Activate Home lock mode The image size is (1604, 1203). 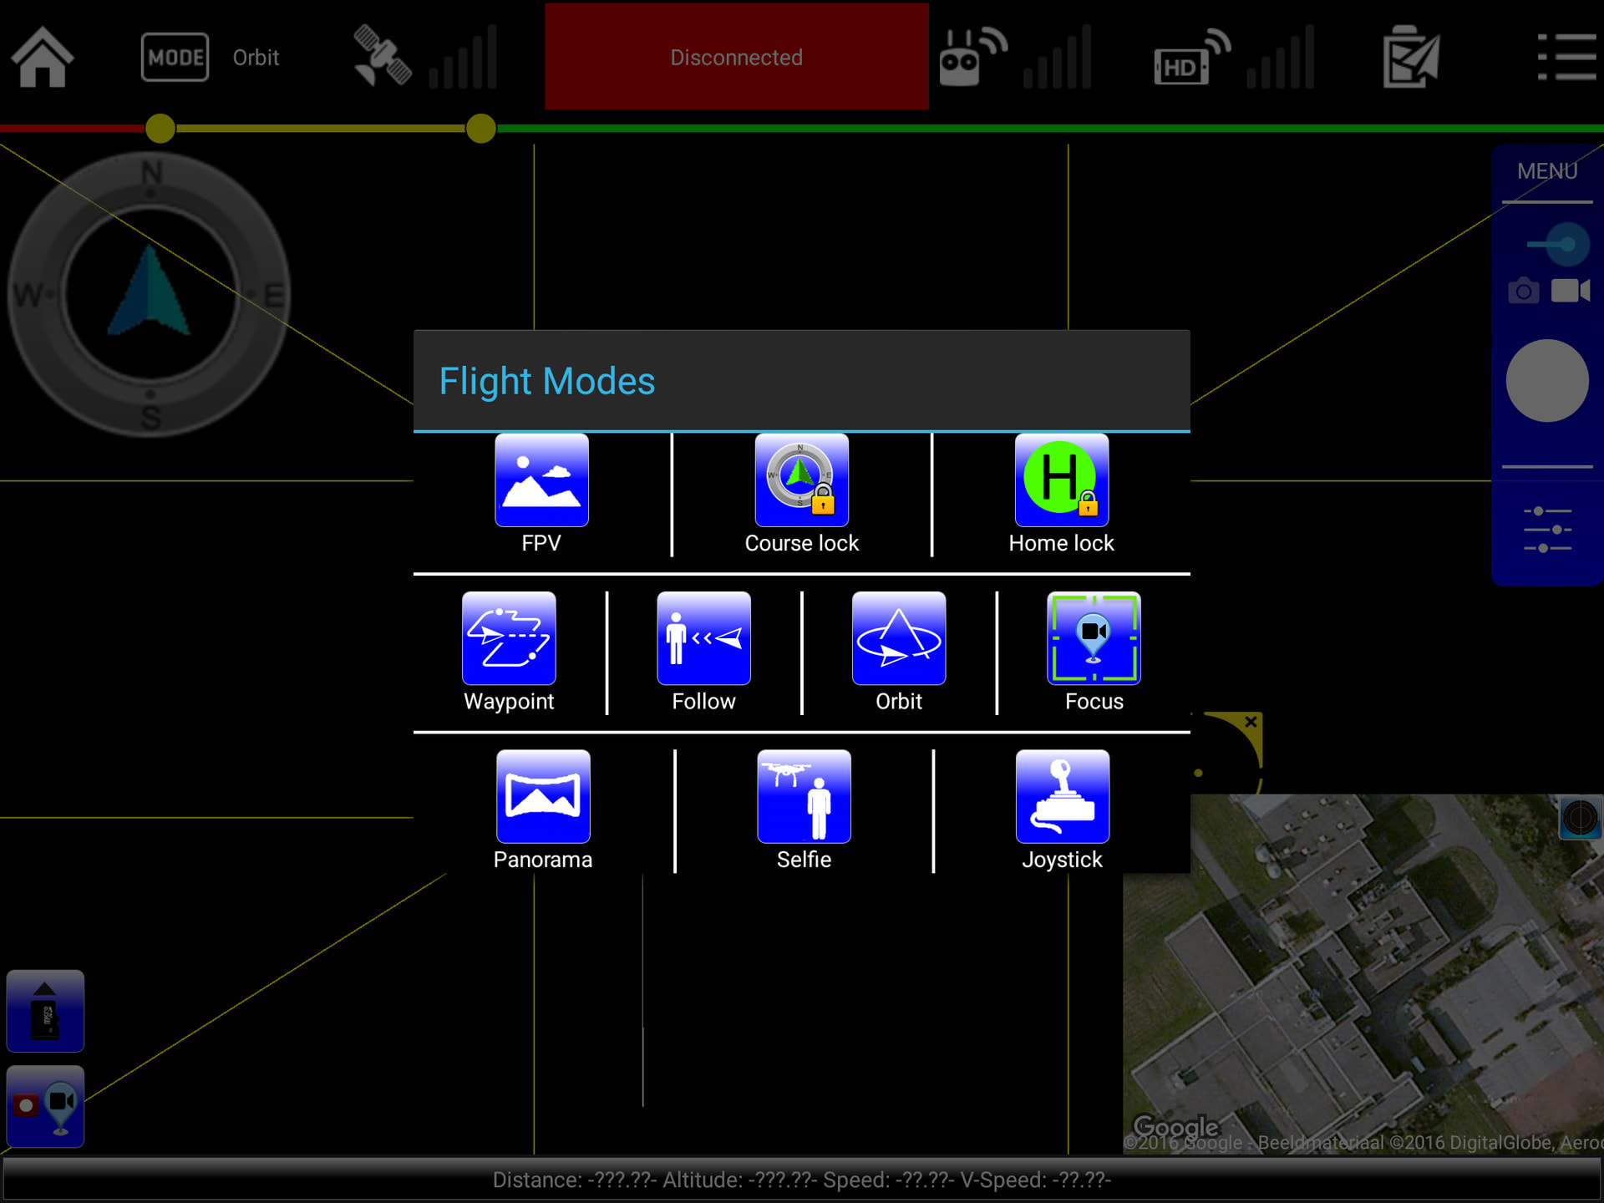click(x=1061, y=480)
